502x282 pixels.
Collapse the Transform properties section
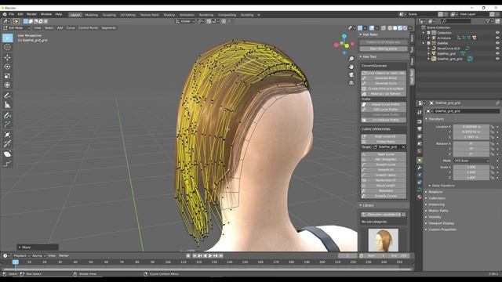click(427, 119)
